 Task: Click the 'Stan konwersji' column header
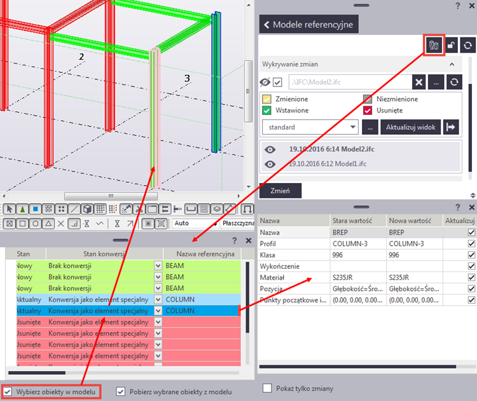pyautogui.click(x=104, y=254)
